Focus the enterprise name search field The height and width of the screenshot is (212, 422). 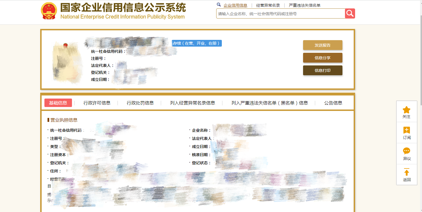281,13
